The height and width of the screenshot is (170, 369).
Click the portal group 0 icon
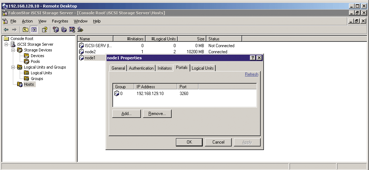(x=117, y=93)
